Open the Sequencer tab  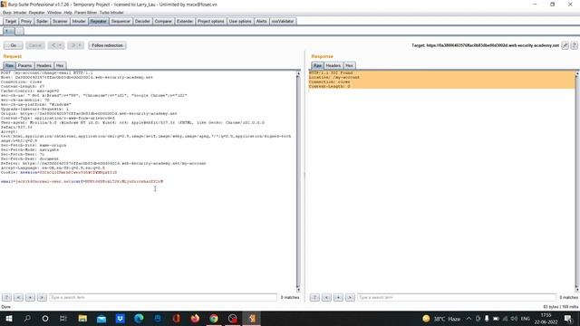pos(121,22)
